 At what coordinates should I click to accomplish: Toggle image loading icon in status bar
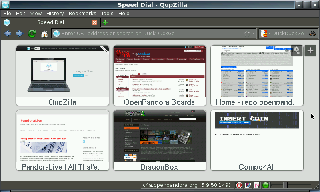pyautogui.click(x=248, y=185)
